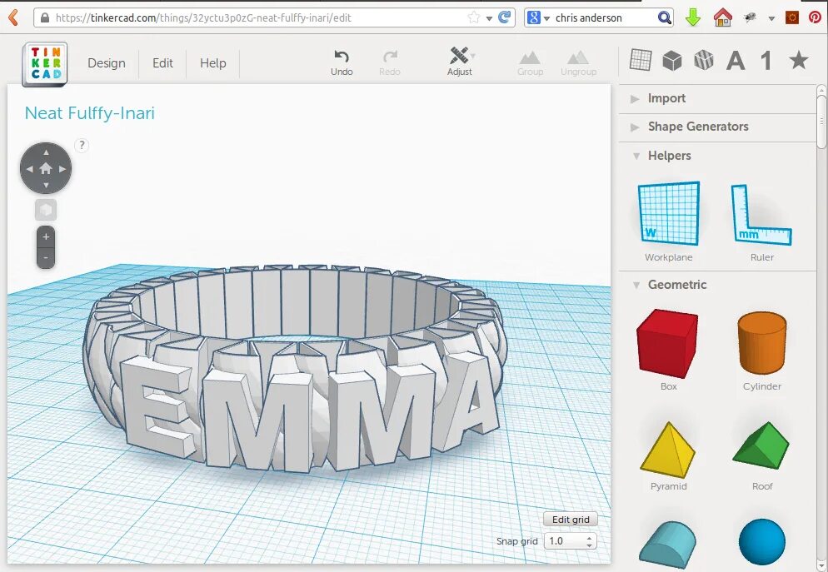This screenshot has width=828, height=572.
Task: Go back with the browser back arrow
Action: [x=13, y=17]
